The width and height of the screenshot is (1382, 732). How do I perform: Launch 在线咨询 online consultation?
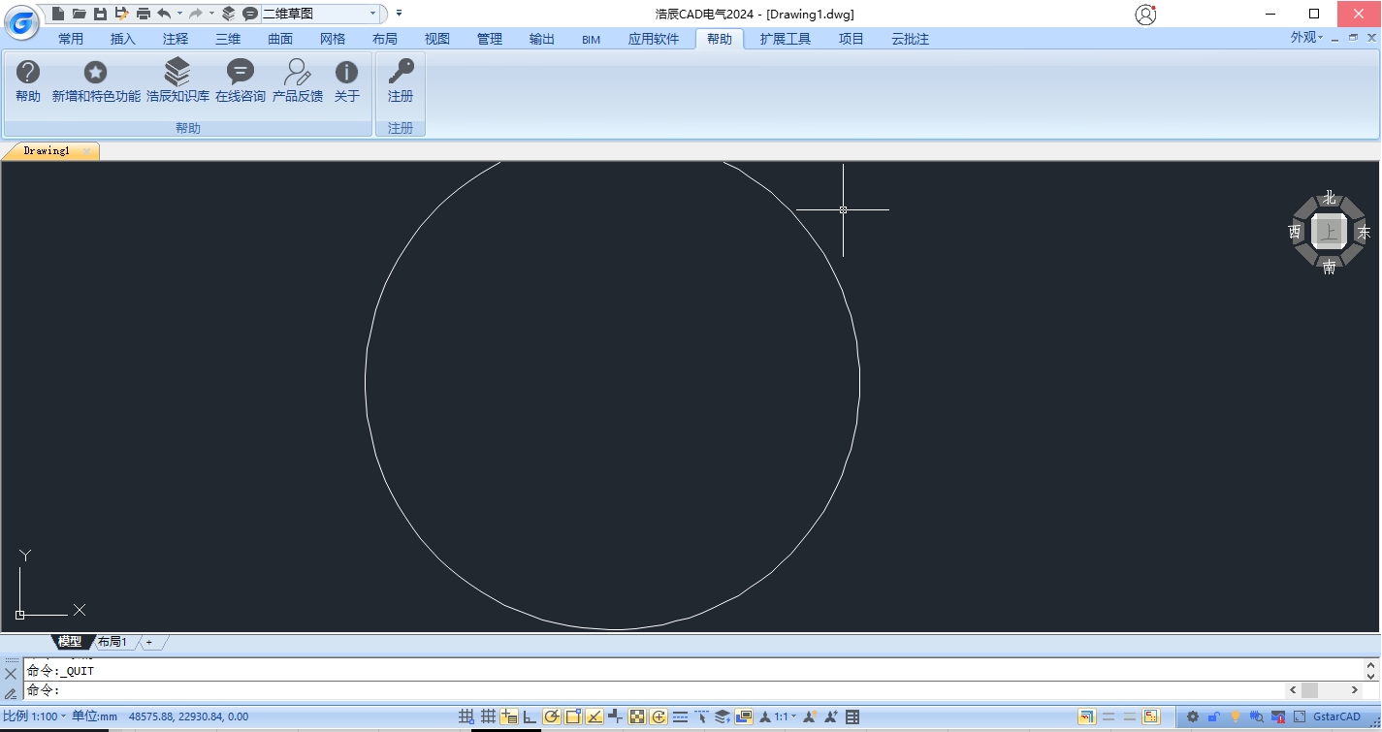tap(241, 81)
